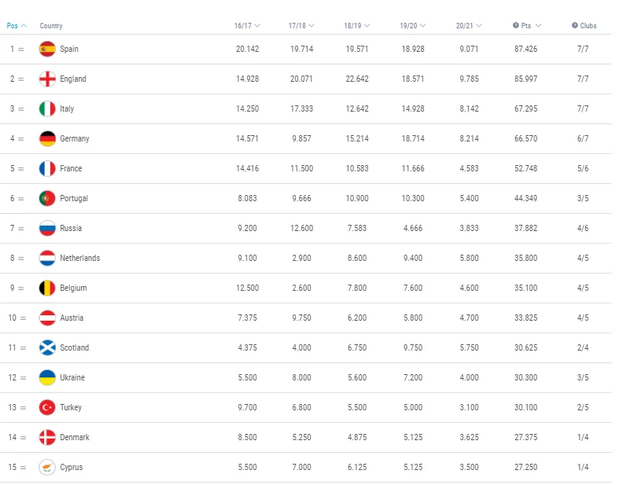Click the Scotland flag icon
623x485 pixels.
pos(47,347)
